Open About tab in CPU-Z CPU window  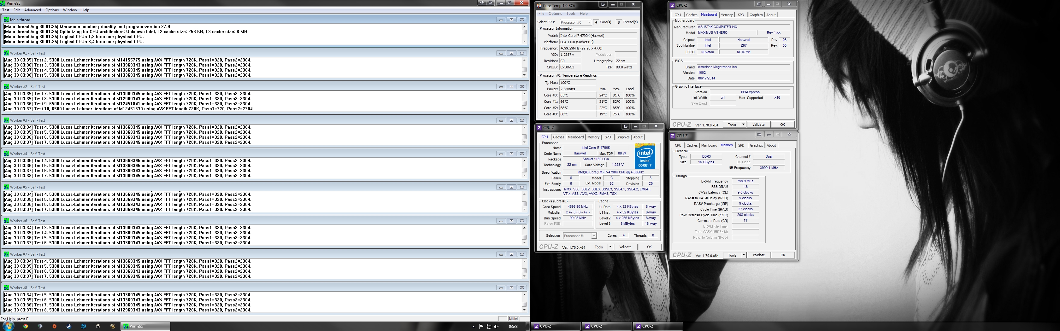click(x=638, y=137)
